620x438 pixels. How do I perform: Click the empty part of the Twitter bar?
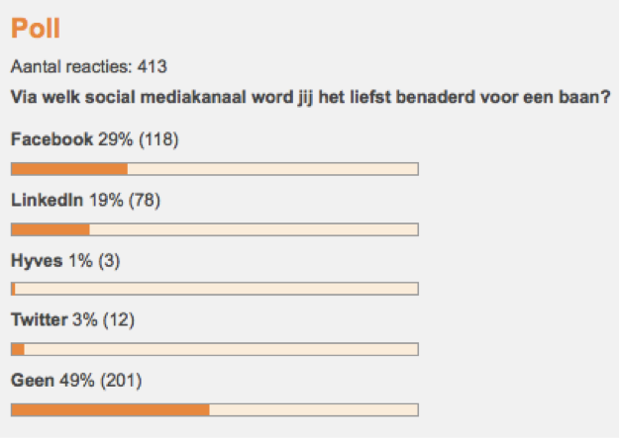point(220,349)
